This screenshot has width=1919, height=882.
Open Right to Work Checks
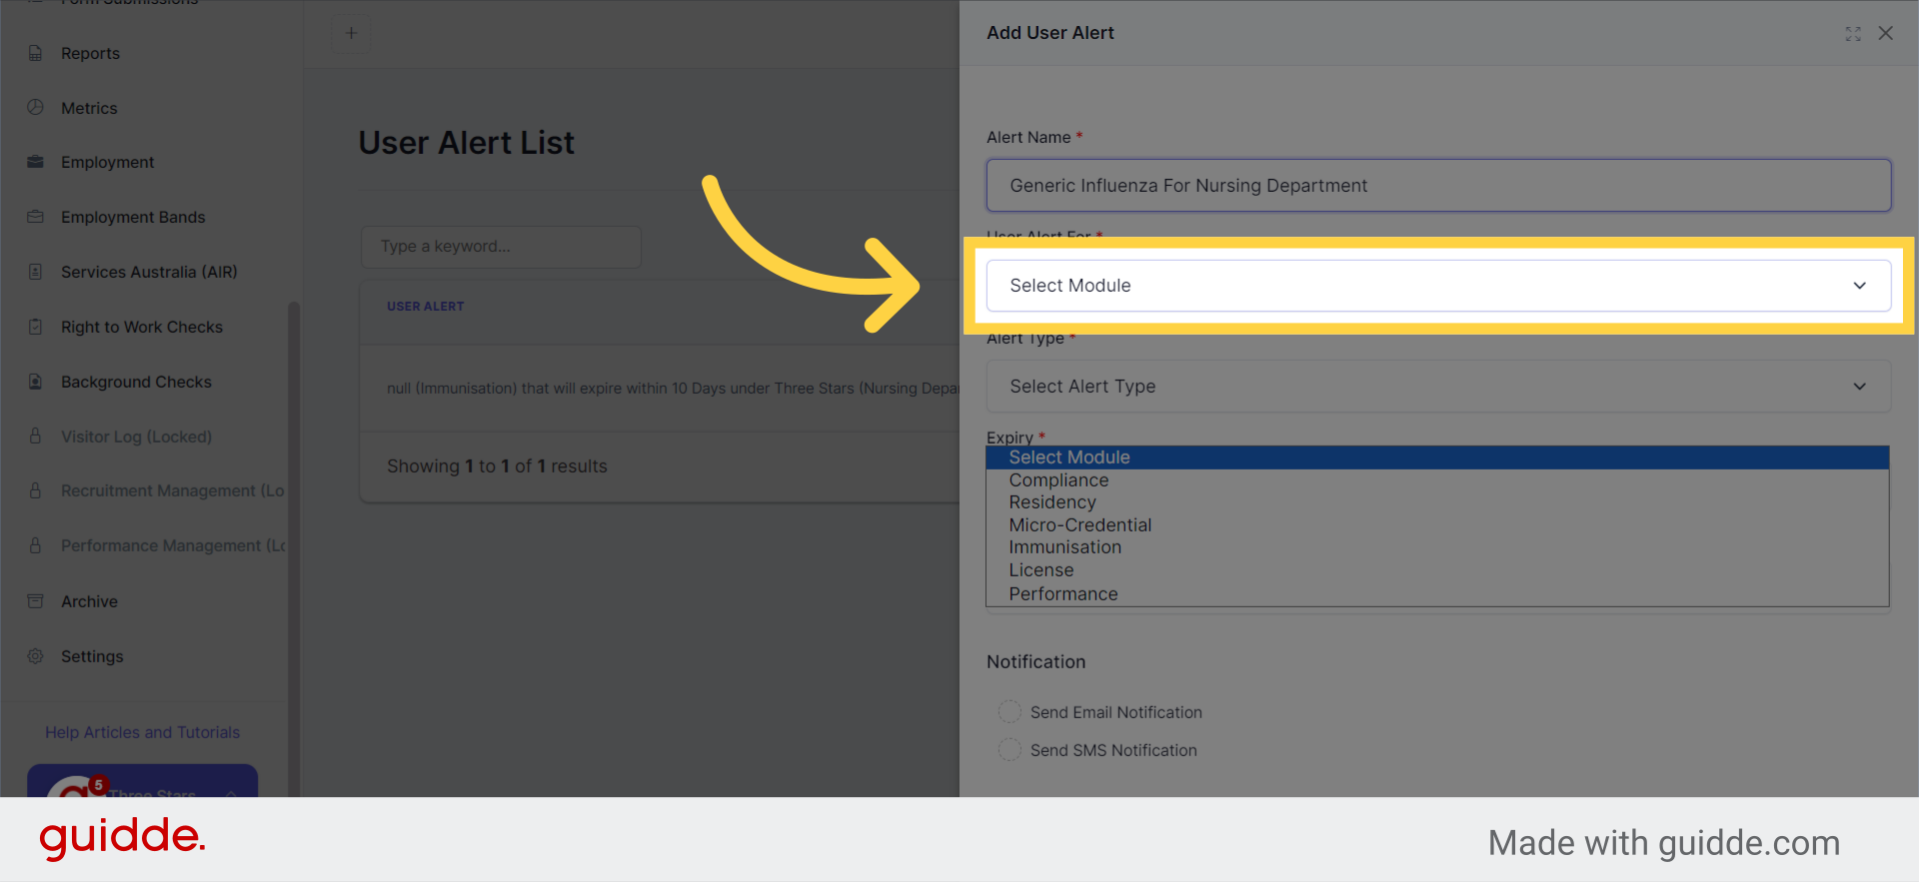point(142,327)
